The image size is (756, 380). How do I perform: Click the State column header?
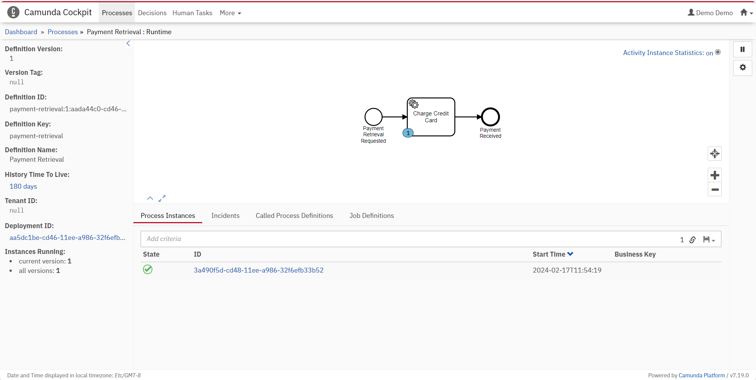tap(151, 254)
